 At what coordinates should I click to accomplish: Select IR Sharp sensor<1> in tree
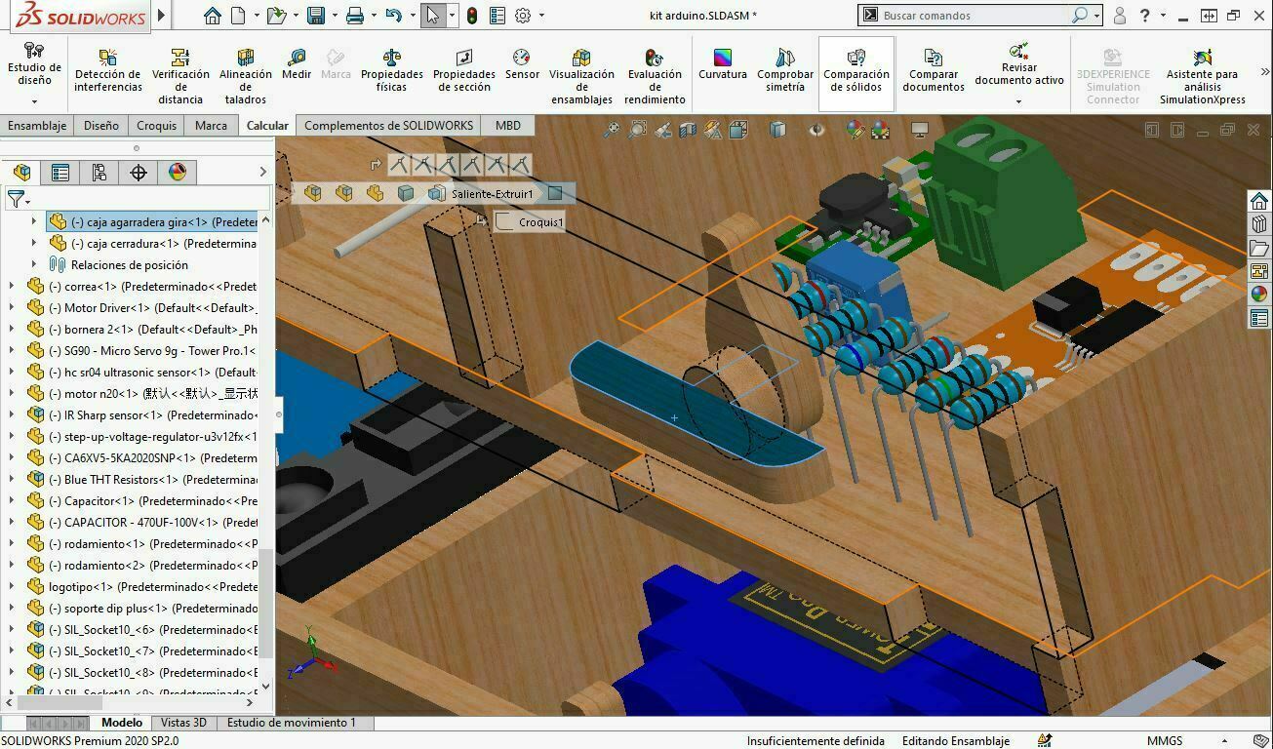click(x=152, y=415)
